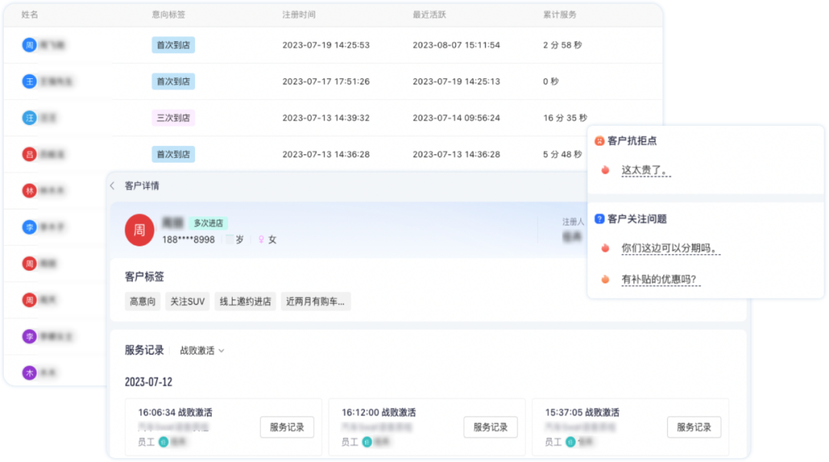This screenshot has height=462, width=829.
Task: Click the 最近活跃 column header
Action: (x=429, y=15)
